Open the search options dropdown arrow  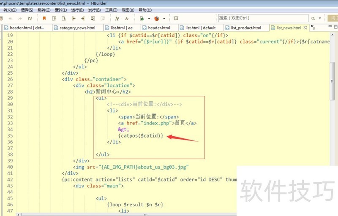(x=320, y=19)
